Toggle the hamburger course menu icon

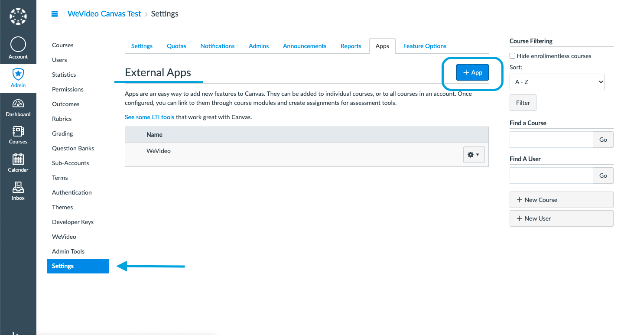(55, 14)
